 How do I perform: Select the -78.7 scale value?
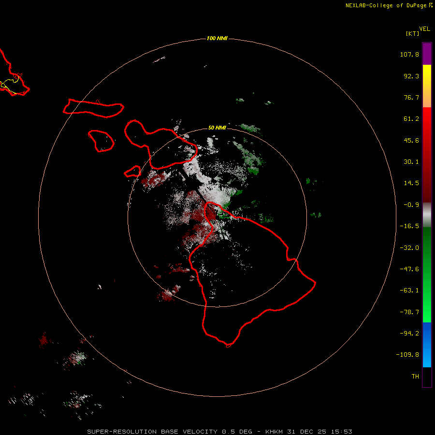click(x=409, y=312)
